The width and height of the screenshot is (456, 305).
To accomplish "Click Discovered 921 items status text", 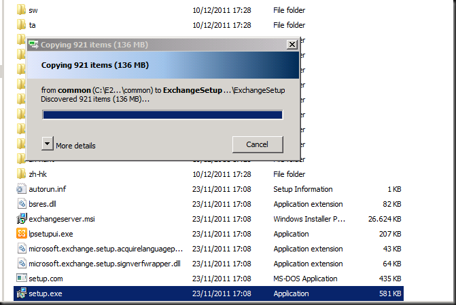I will [95, 99].
